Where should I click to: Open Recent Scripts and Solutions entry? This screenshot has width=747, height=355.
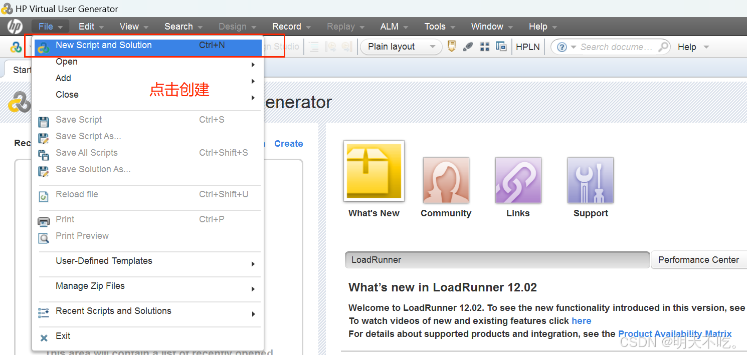coord(148,311)
